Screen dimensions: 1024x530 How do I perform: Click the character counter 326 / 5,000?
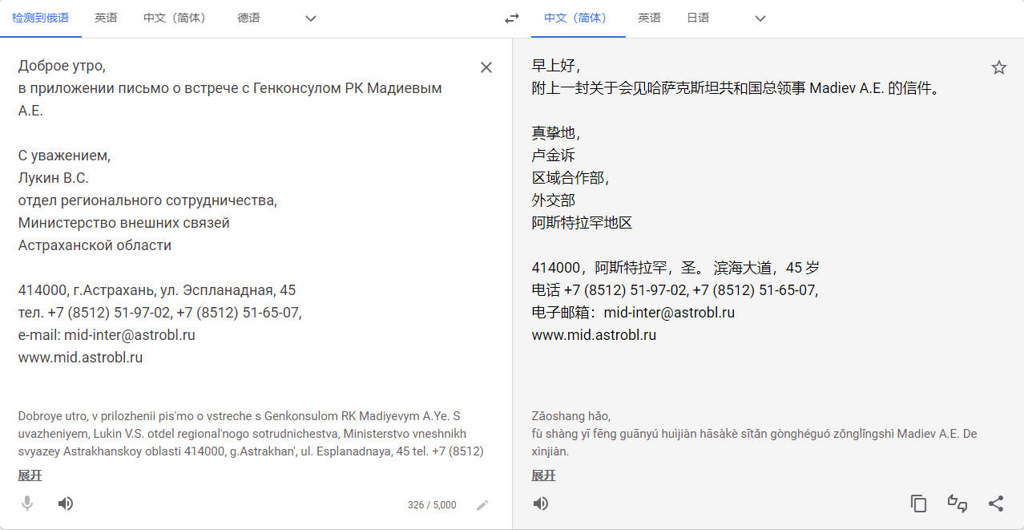pyautogui.click(x=432, y=505)
